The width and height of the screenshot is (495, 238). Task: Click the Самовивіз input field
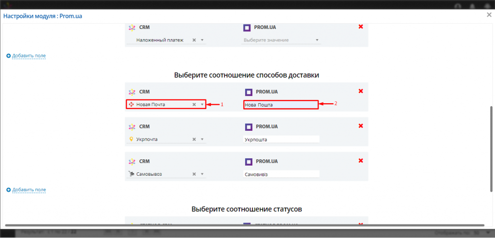coord(281,174)
